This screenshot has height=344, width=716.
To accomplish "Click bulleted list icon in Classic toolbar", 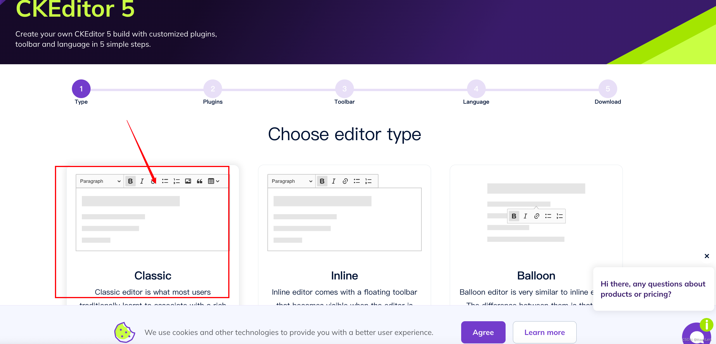I will click(x=165, y=181).
